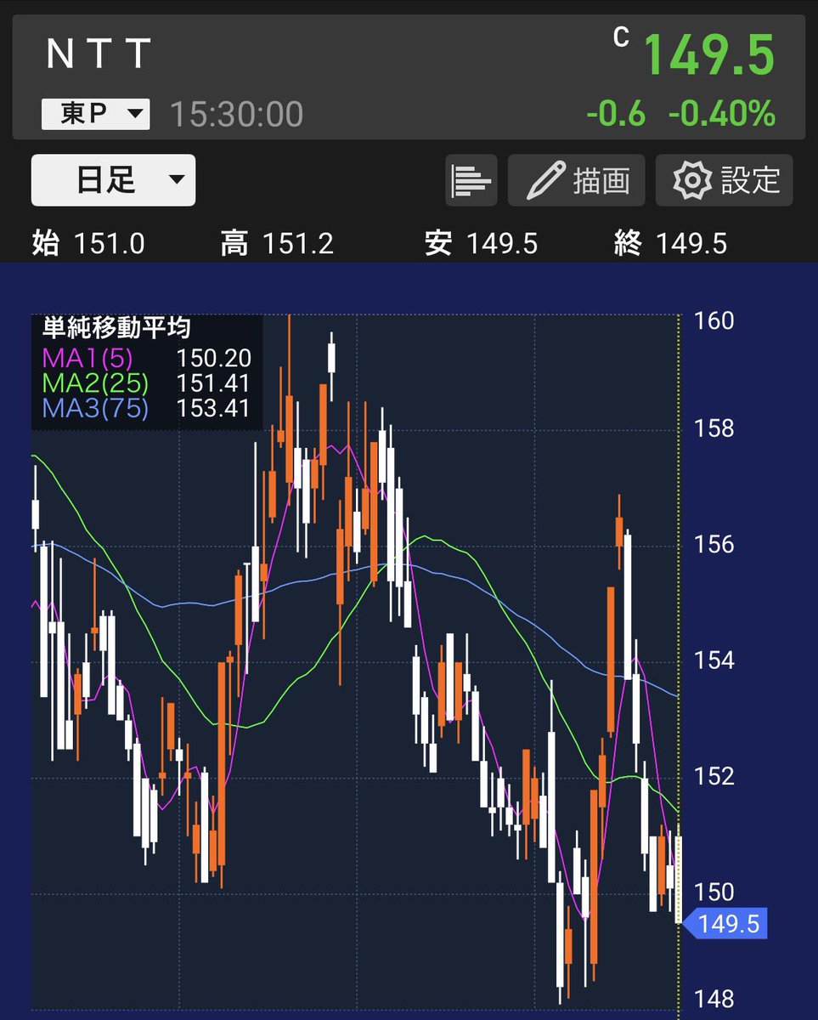Click the 154 price axis label
The image size is (818, 1020).
[x=714, y=660]
